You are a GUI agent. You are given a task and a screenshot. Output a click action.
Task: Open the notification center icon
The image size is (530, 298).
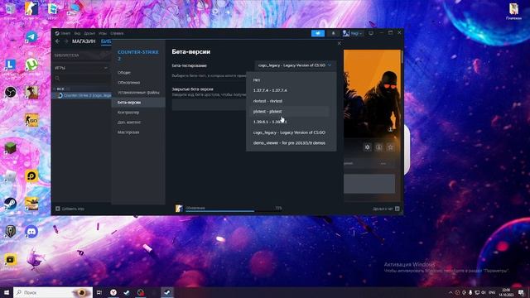521,292
